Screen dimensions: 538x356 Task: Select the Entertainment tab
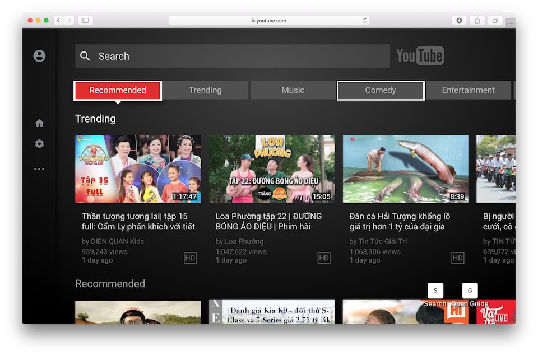[x=469, y=90]
